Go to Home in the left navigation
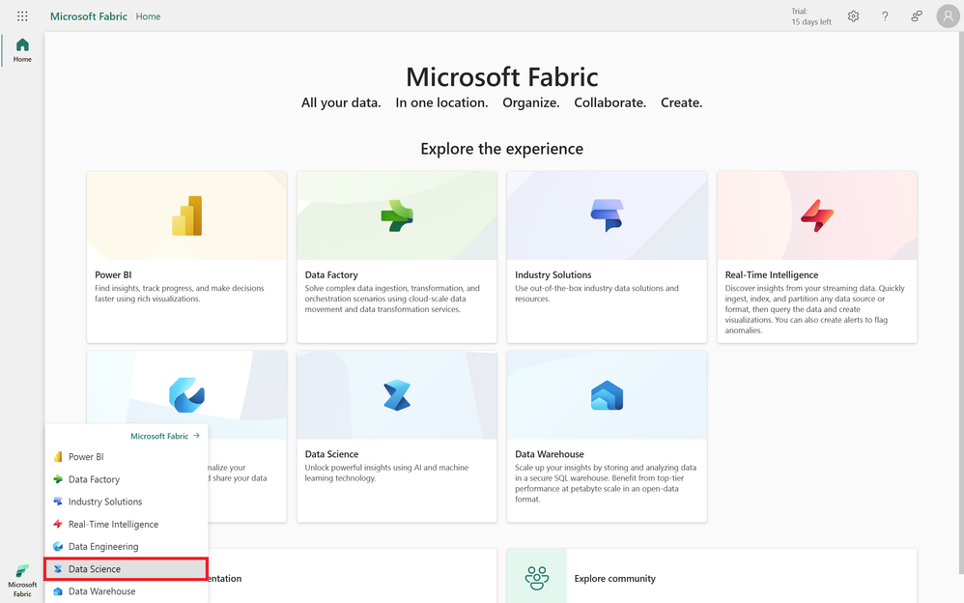 [x=22, y=50]
